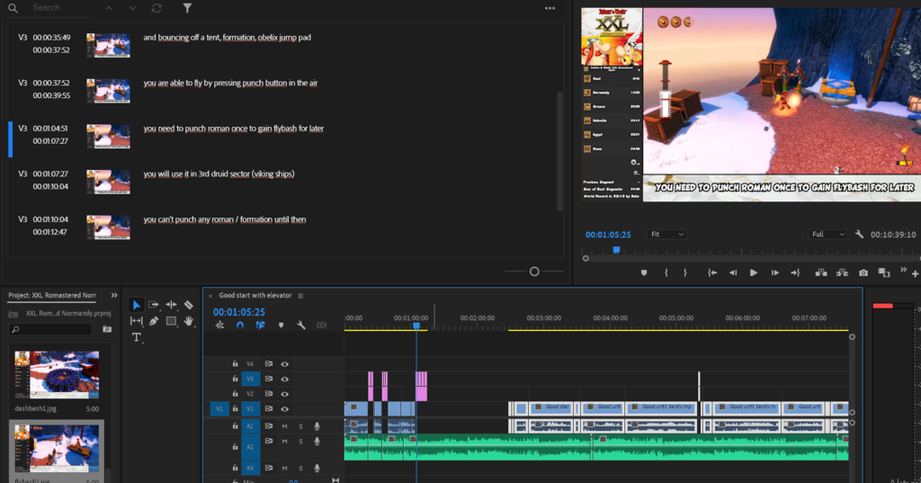Refresh caption search results
This screenshot has height=483, width=921.
(x=156, y=8)
